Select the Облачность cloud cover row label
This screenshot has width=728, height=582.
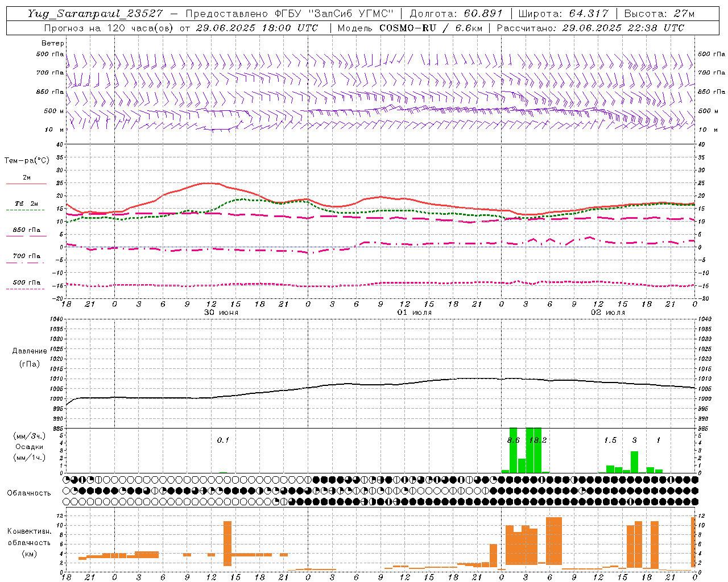coord(29,493)
